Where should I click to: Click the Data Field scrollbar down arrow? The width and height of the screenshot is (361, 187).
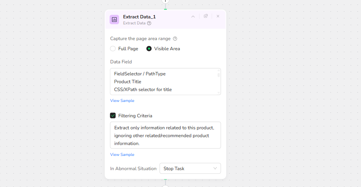[219, 93]
